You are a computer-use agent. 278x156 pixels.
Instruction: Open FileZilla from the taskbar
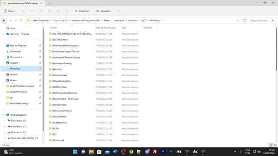pos(155,152)
